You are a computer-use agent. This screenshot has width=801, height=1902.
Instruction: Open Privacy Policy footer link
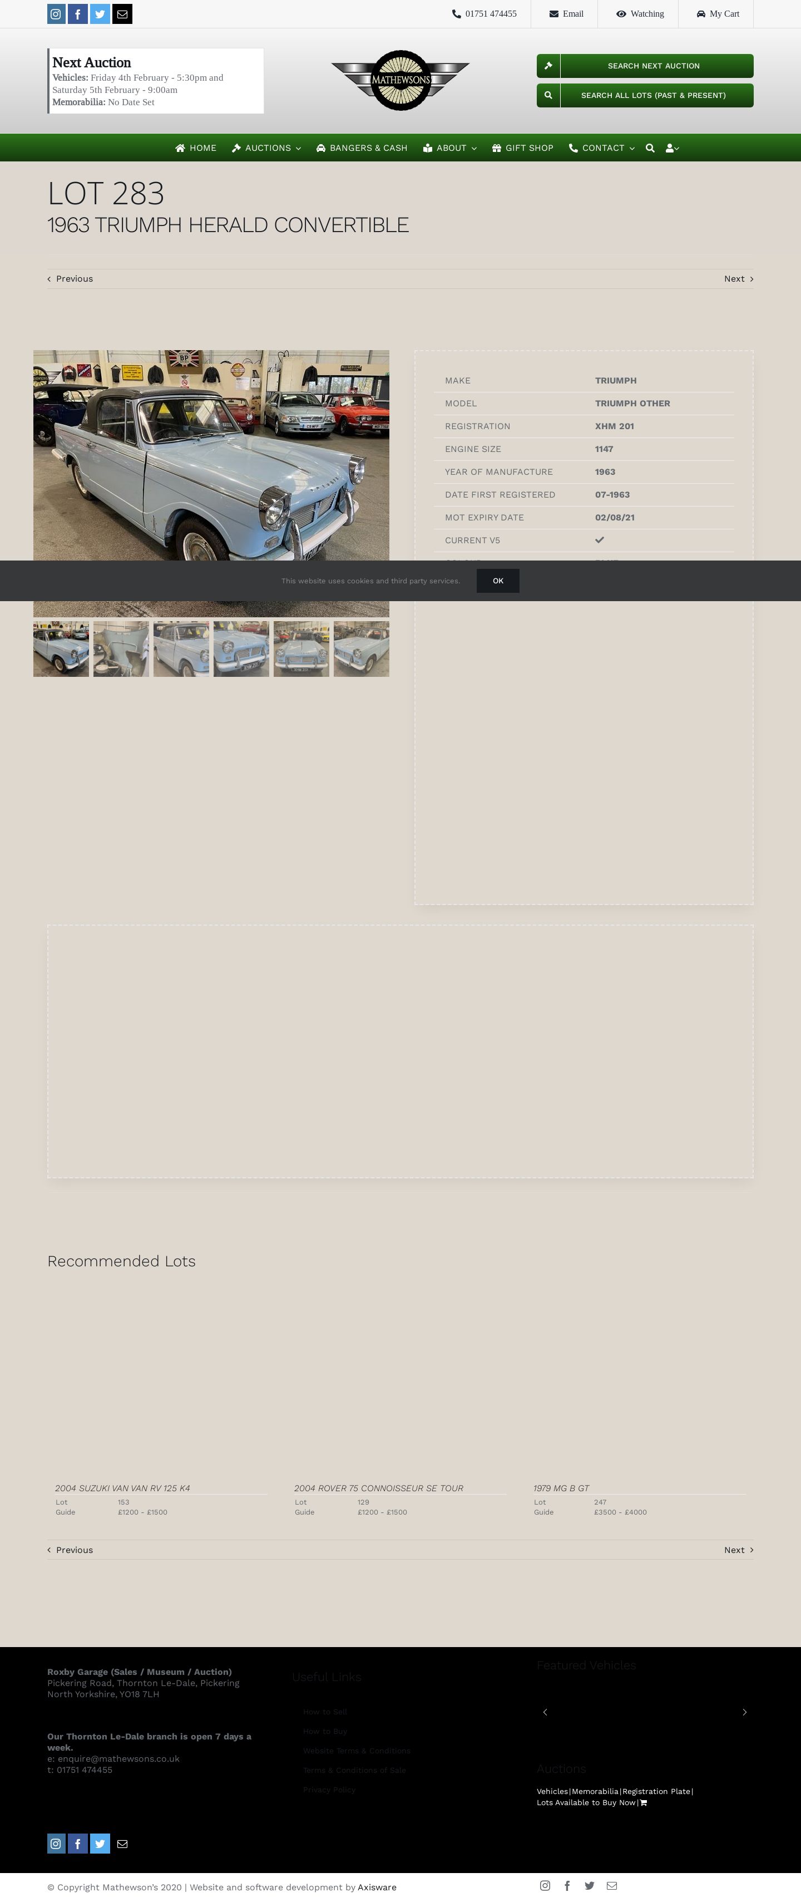tap(330, 1790)
